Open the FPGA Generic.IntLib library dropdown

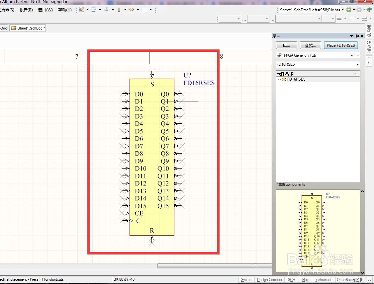tap(351, 55)
